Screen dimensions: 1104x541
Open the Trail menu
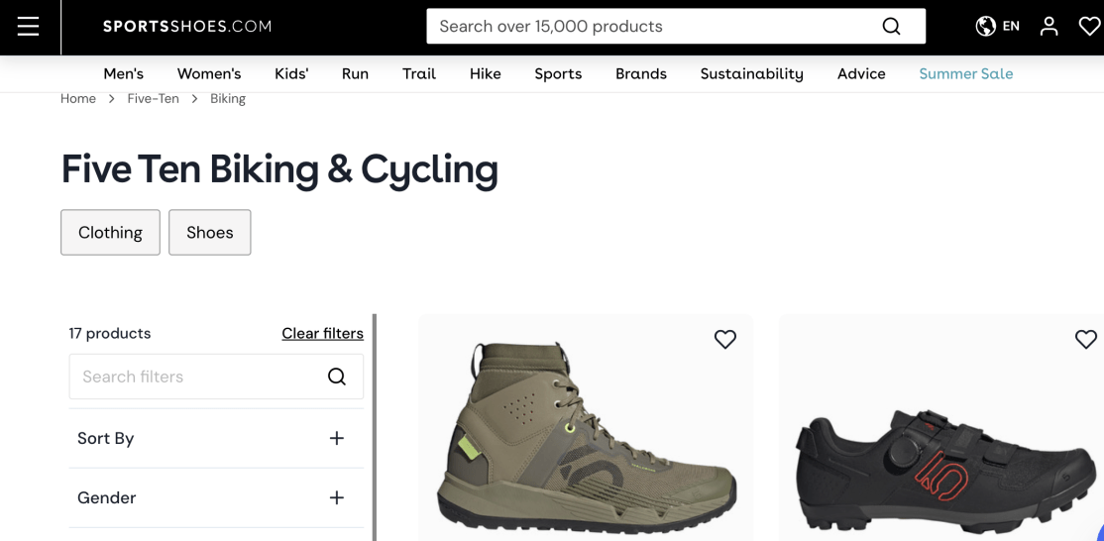[419, 73]
